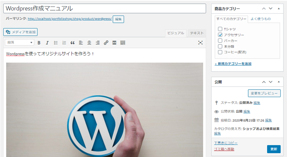The width and height of the screenshot is (287, 157).
Task: Toggle the toolbar kitchen sink
Action: pos(123,43)
